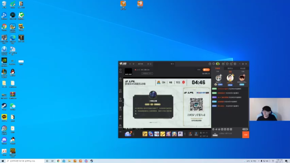
Task: Click the blue cloud mascot icon below the video
Action: 128,134
